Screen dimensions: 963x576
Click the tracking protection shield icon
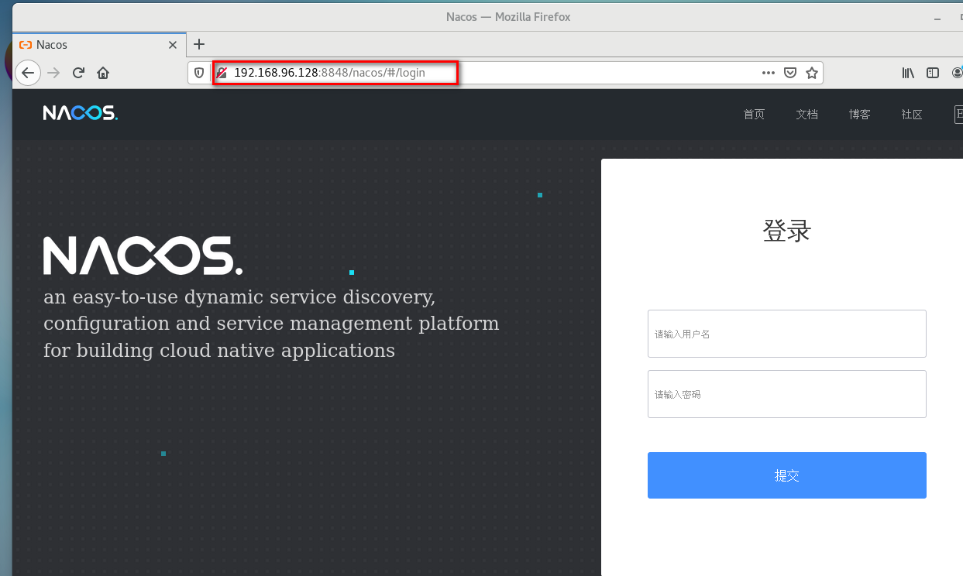199,73
